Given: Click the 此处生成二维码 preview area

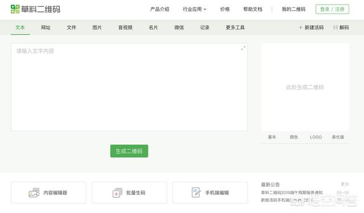Looking at the screenshot, I should 305,87.
